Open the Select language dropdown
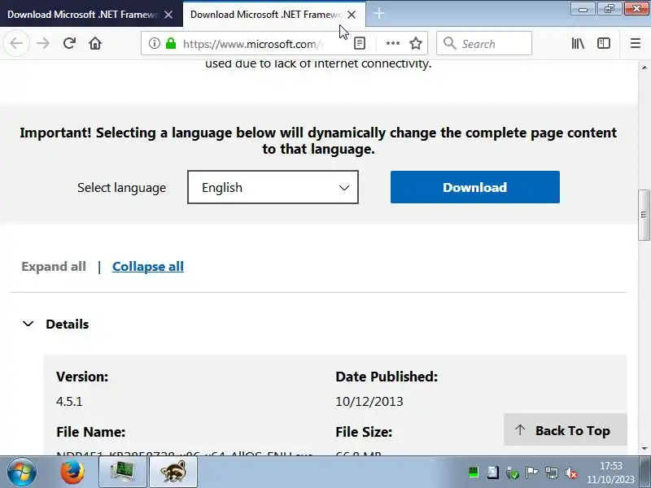The width and height of the screenshot is (651, 488). [x=273, y=187]
